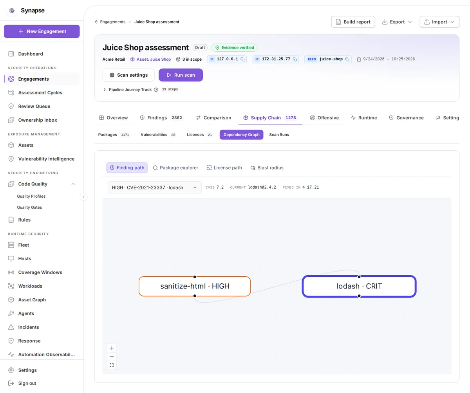Open the CVE-2021-23337 lodash finding dropdown
Screen dimensions: 470x393
(x=154, y=187)
